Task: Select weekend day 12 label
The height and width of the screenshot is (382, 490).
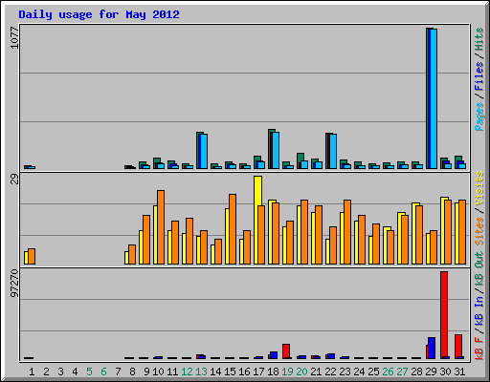Action: 187,371
